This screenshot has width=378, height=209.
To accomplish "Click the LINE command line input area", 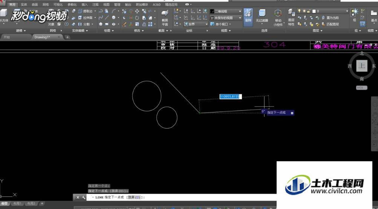I will tap(182, 197).
